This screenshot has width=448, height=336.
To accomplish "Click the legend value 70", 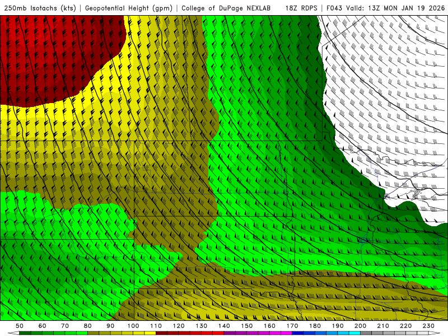I will [x=65, y=326].
